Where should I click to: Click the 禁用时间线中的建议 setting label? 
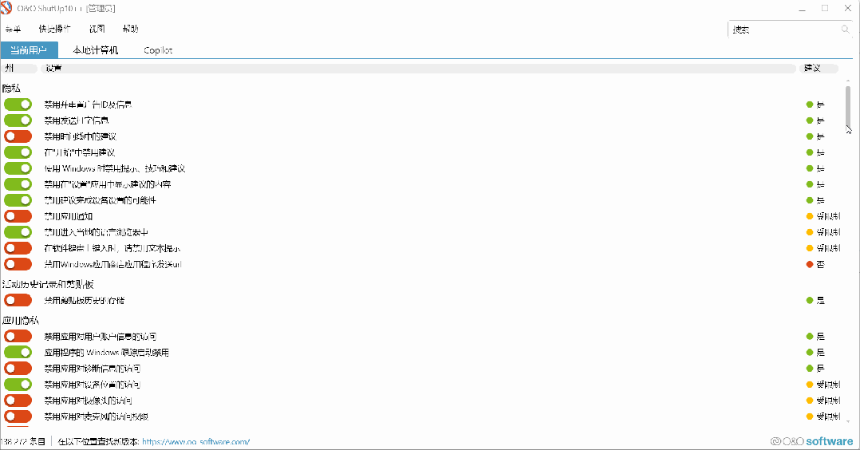click(80, 136)
